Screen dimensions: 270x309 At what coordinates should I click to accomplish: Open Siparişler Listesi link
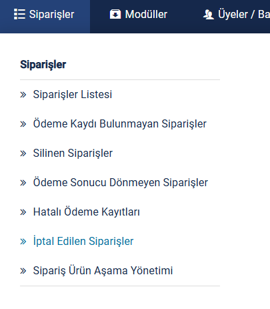(x=73, y=94)
